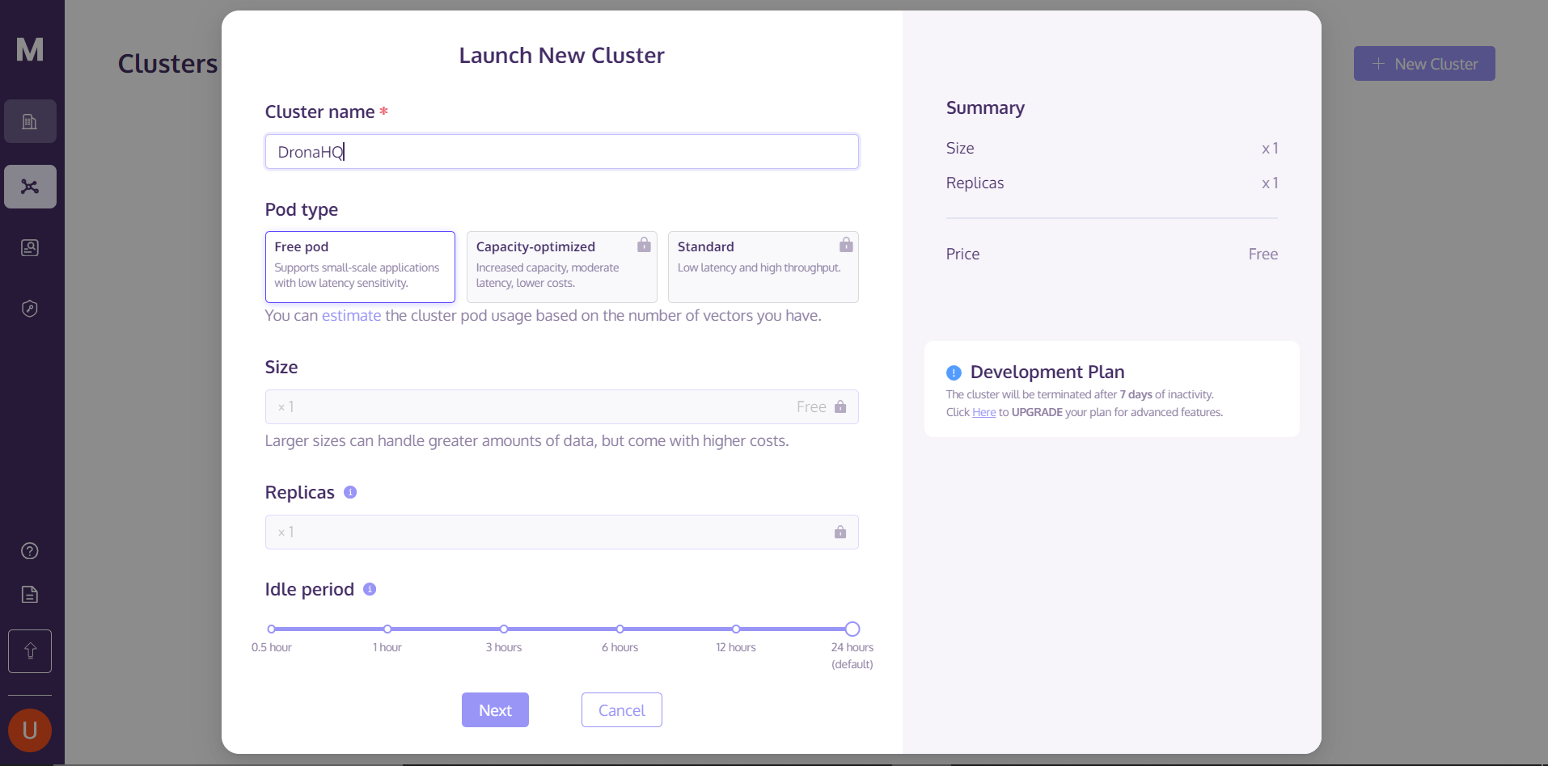Select the clusters network icon in sidebar

coord(30,187)
